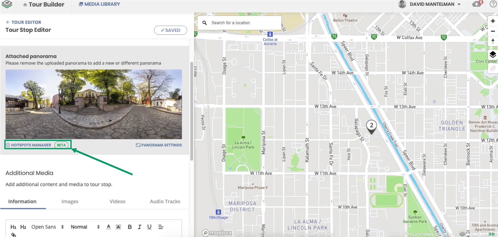Screen dimensions: 498x237
Task: Click the Mariposa District label
Action: pyautogui.click(x=242, y=206)
